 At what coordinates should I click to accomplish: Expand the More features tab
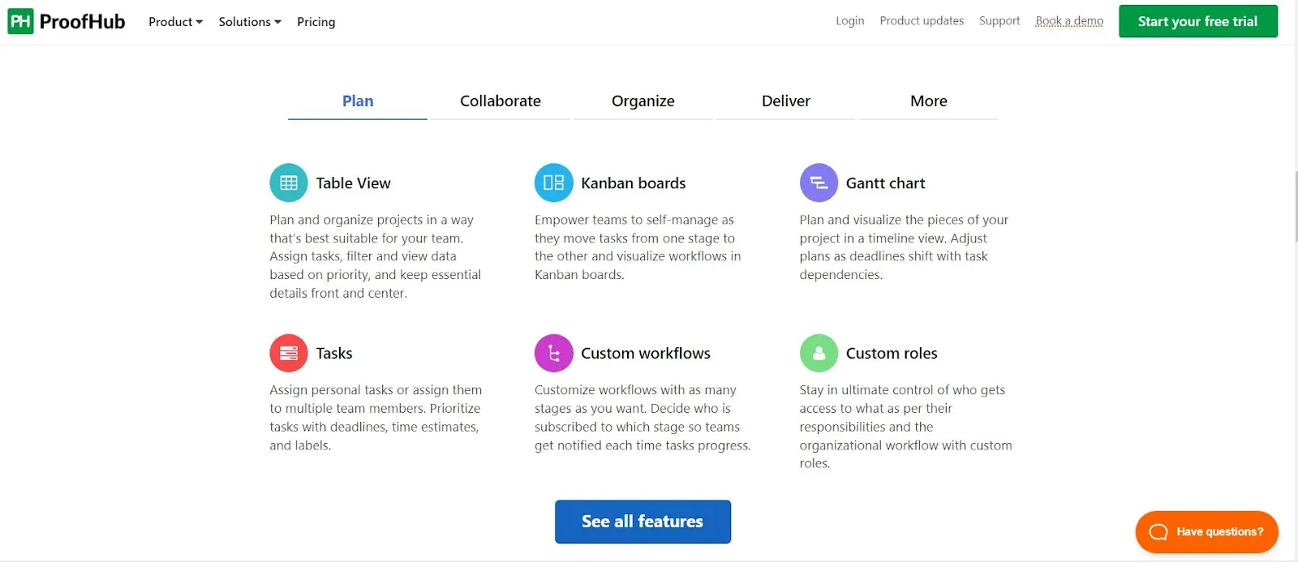928,101
